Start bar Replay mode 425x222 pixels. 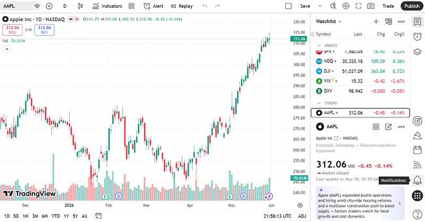182,6
